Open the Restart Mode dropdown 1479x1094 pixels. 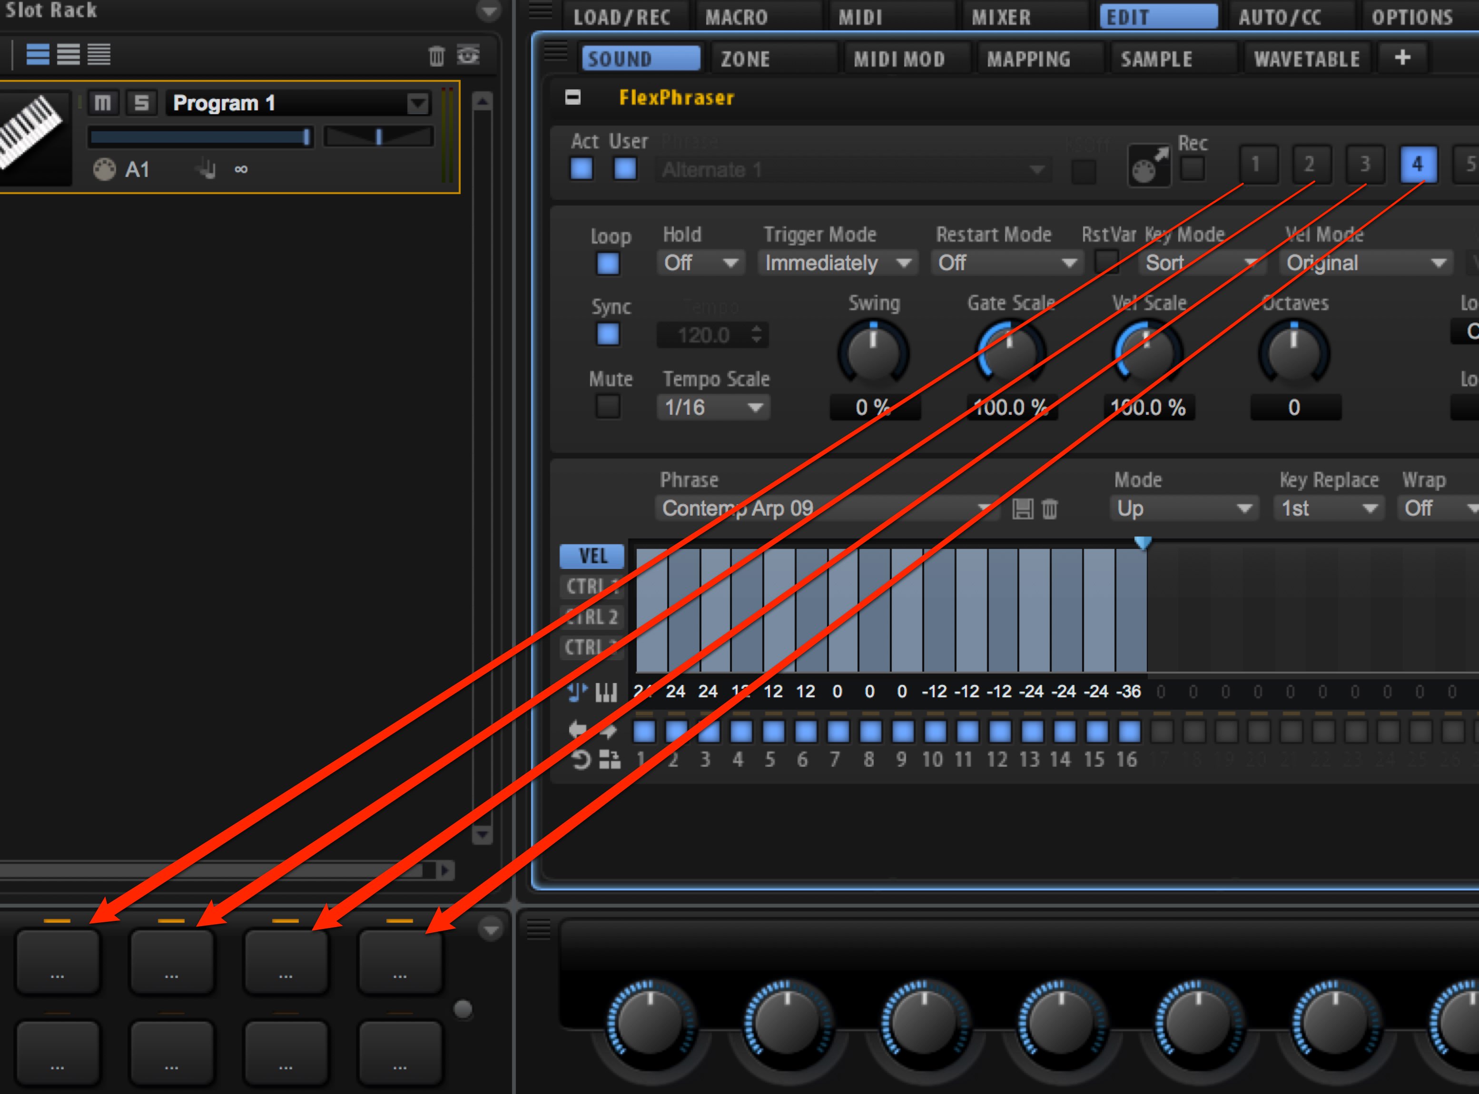pyautogui.click(x=1007, y=263)
